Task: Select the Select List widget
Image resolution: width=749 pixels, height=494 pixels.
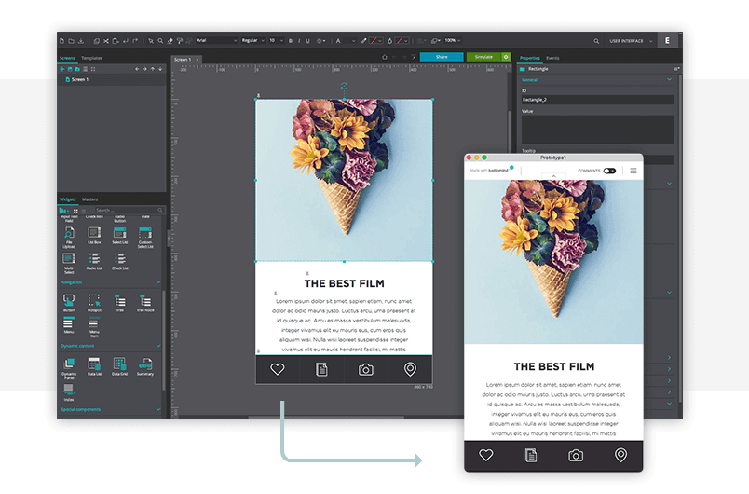Action: [x=119, y=235]
